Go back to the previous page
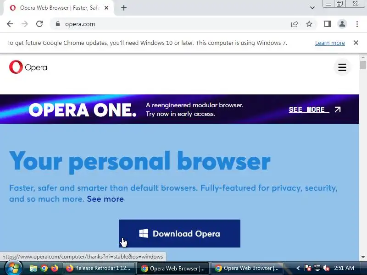 tap(10, 24)
